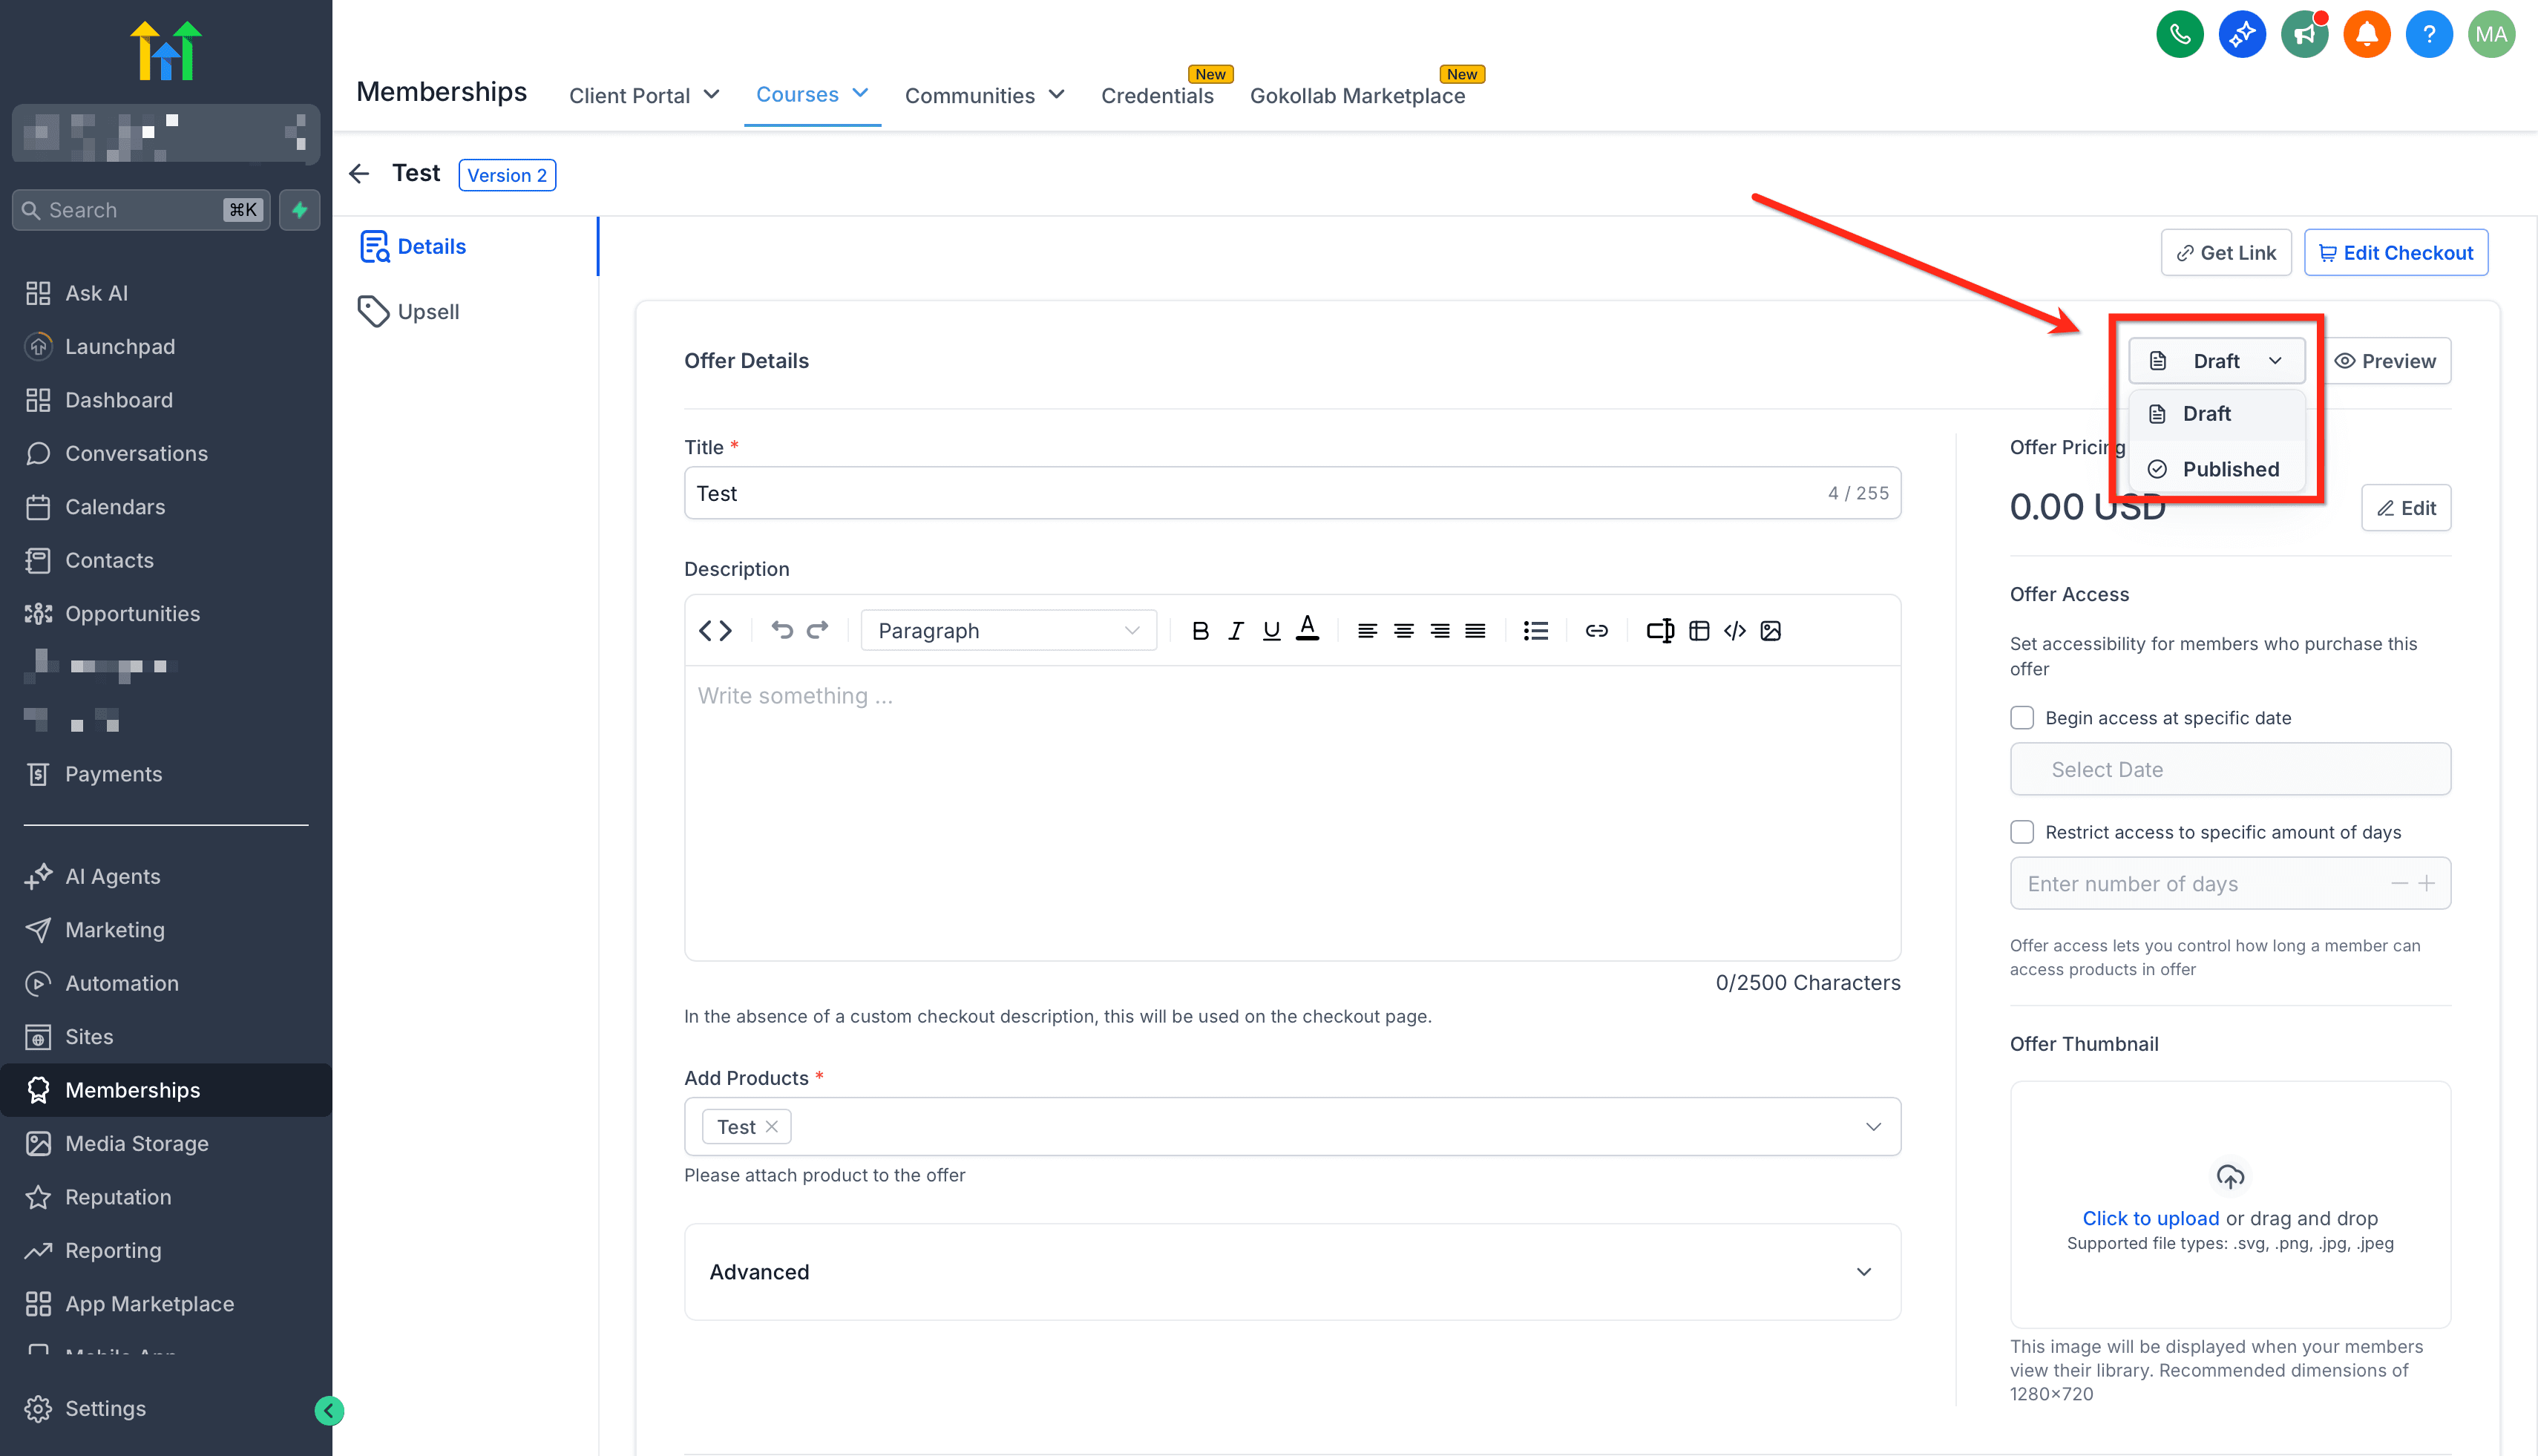Expand the Add Products dropdown
2538x1456 pixels.
[x=1872, y=1127]
